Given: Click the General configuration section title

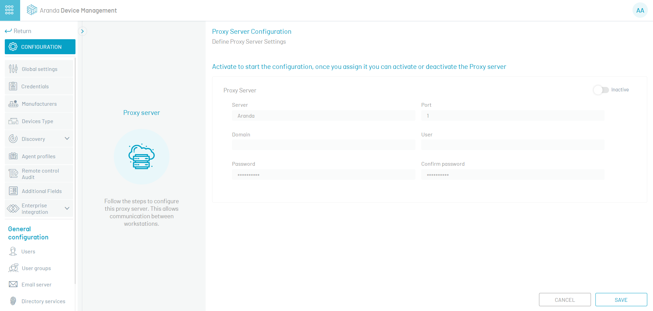Looking at the screenshot, I should click(28, 233).
